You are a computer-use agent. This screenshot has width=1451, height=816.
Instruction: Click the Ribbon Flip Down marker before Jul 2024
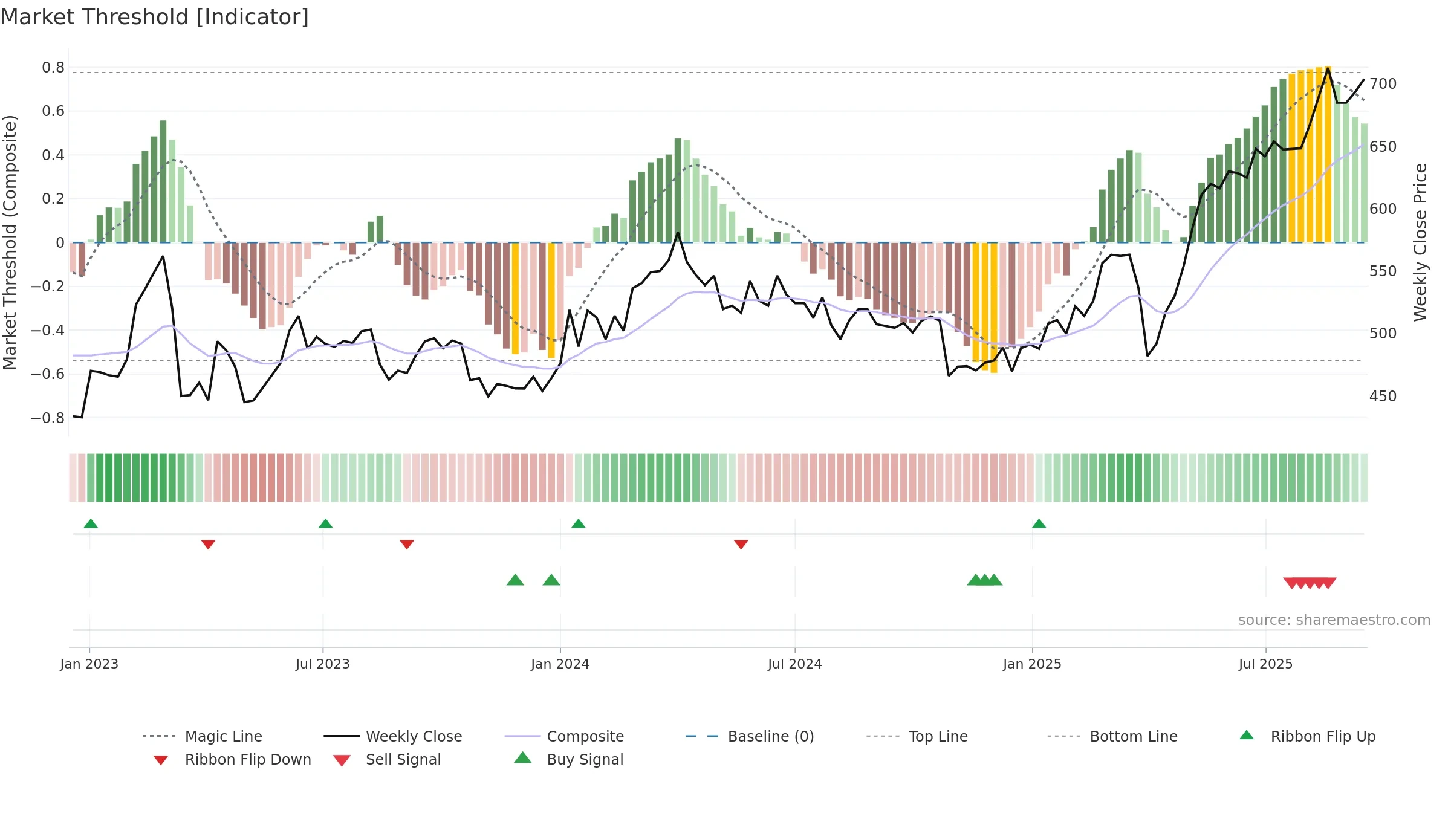click(741, 545)
